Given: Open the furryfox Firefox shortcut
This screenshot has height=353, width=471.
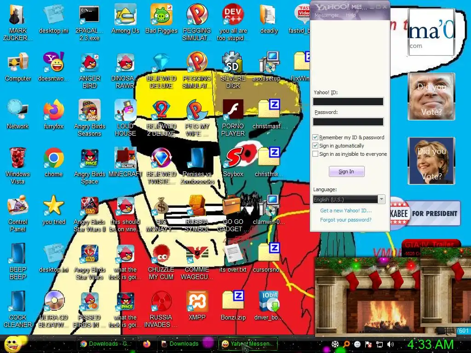Looking at the screenshot, I should (x=54, y=114).
